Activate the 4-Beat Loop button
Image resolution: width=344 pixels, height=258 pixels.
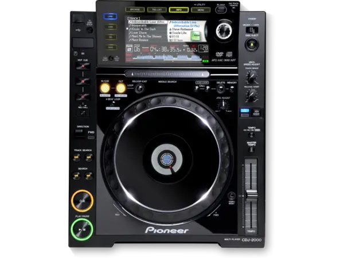click(x=113, y=103)
